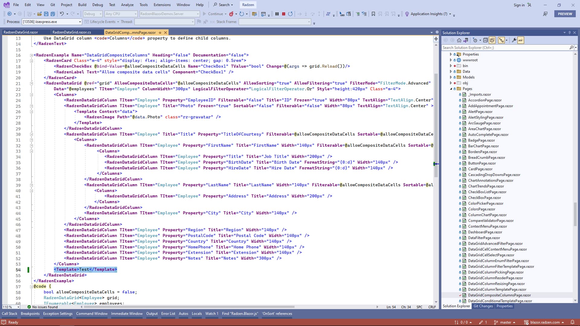
Task: Open the Extensions menu
Action: tap(162, 5)
